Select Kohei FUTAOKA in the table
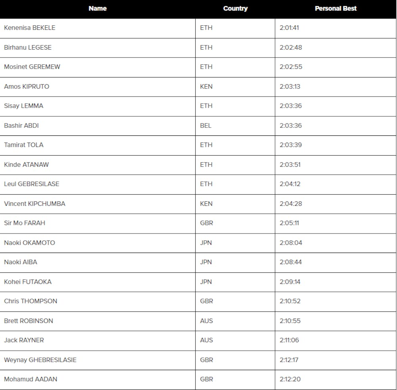Screen dimensions: 397x390 28,282
